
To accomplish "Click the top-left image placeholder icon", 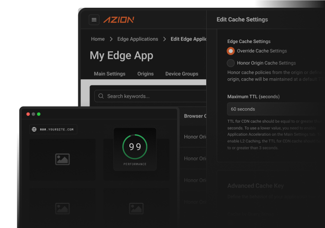I will 62,159.
